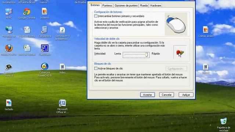Open Microsoft Office Word shortcut

coord(62,103)
